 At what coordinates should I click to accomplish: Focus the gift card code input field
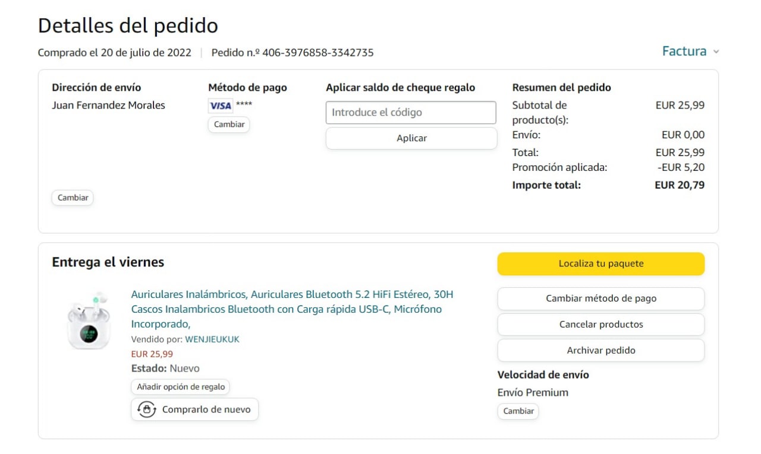(410, 112)
